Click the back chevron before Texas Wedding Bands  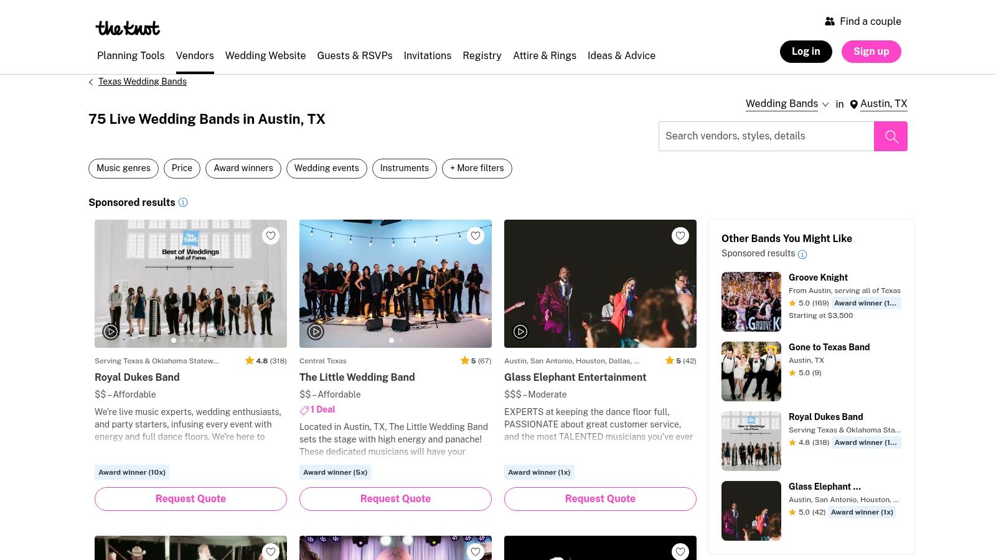click(x=91, y=82)
